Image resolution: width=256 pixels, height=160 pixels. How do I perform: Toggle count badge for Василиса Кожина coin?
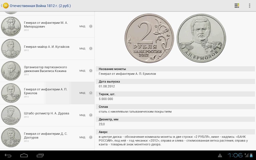91,71
